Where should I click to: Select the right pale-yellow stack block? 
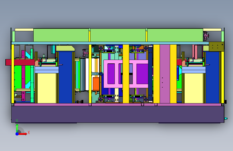point(193,88)
